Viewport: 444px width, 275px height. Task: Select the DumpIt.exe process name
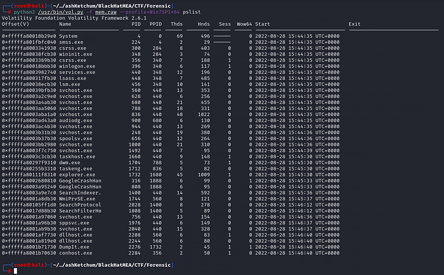[72, 246]
